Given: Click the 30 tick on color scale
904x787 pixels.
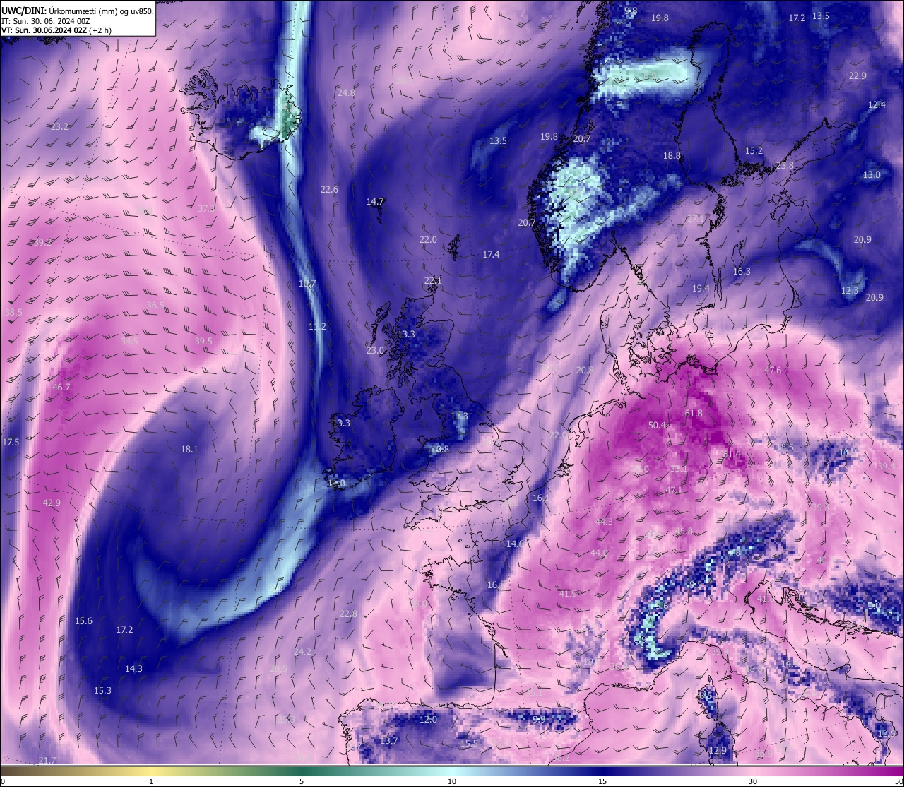Looking at the screenshot, I should tap(753, 781).
